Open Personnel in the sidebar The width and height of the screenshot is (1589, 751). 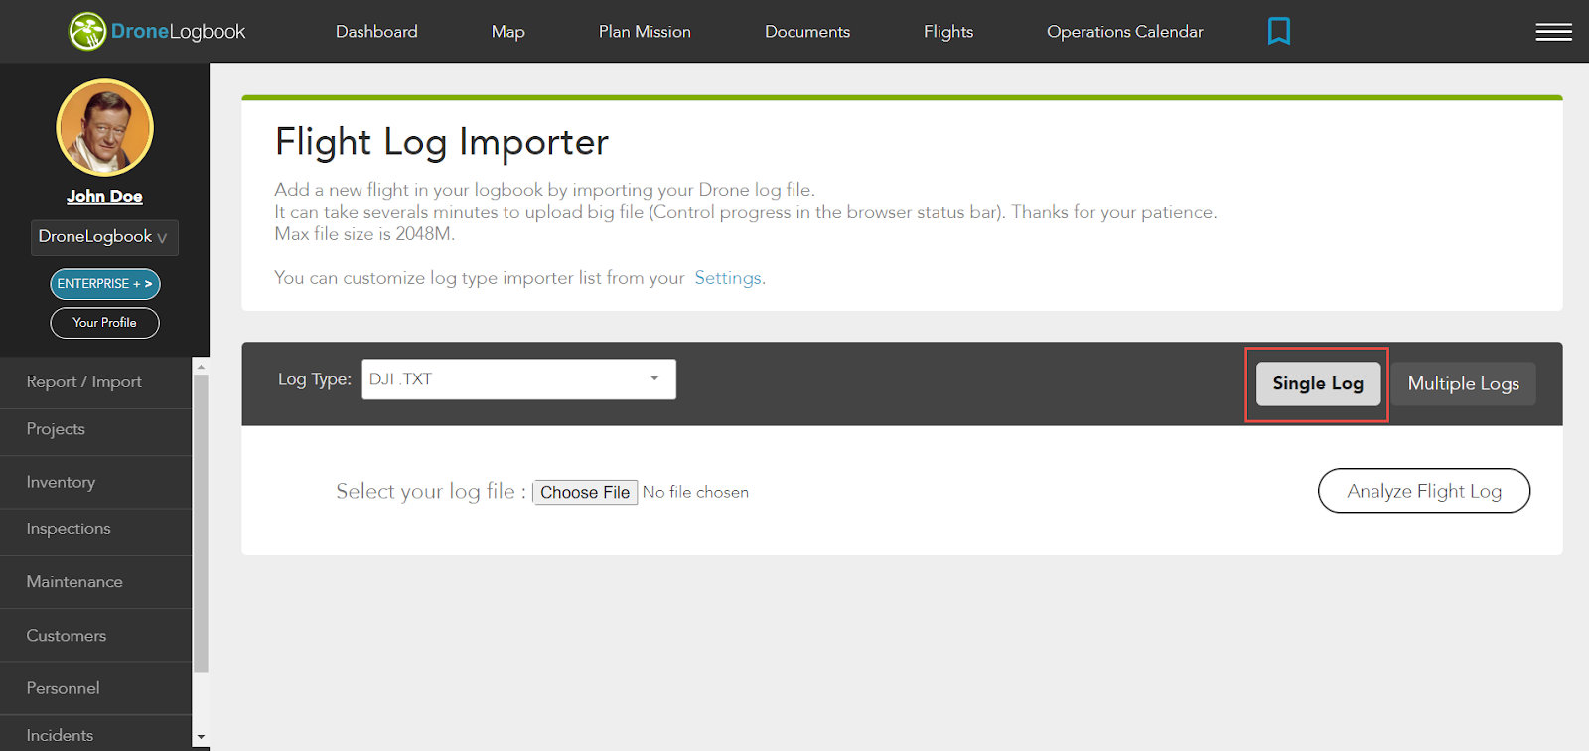(x=95, y=688)
